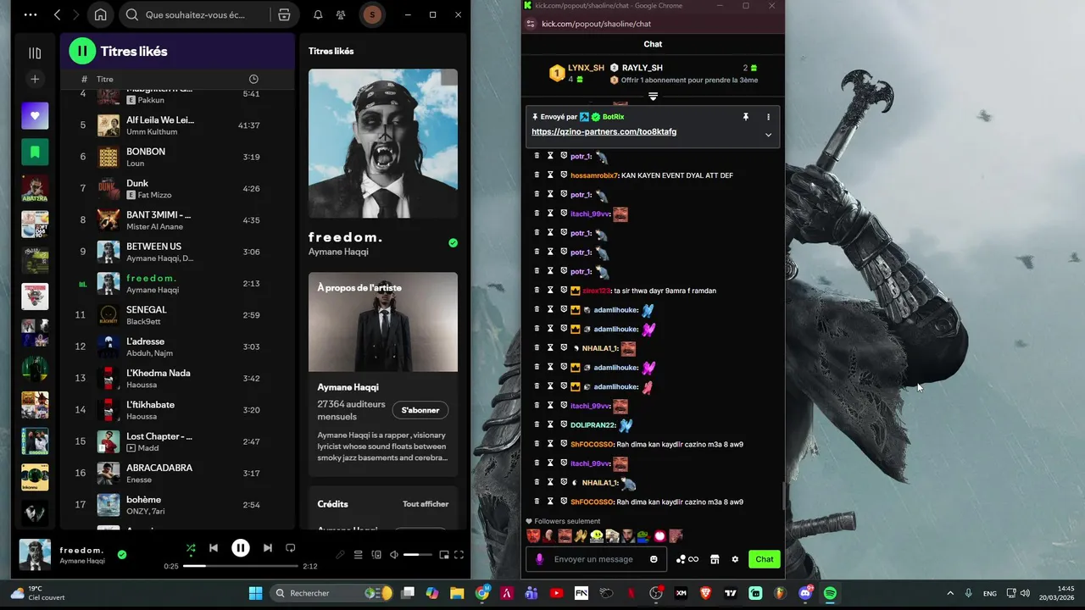The width and height of the screenshot is (1085, 610).
Task: Click freedom. liked checkmark in side panel
Action: tap(453, 243)
